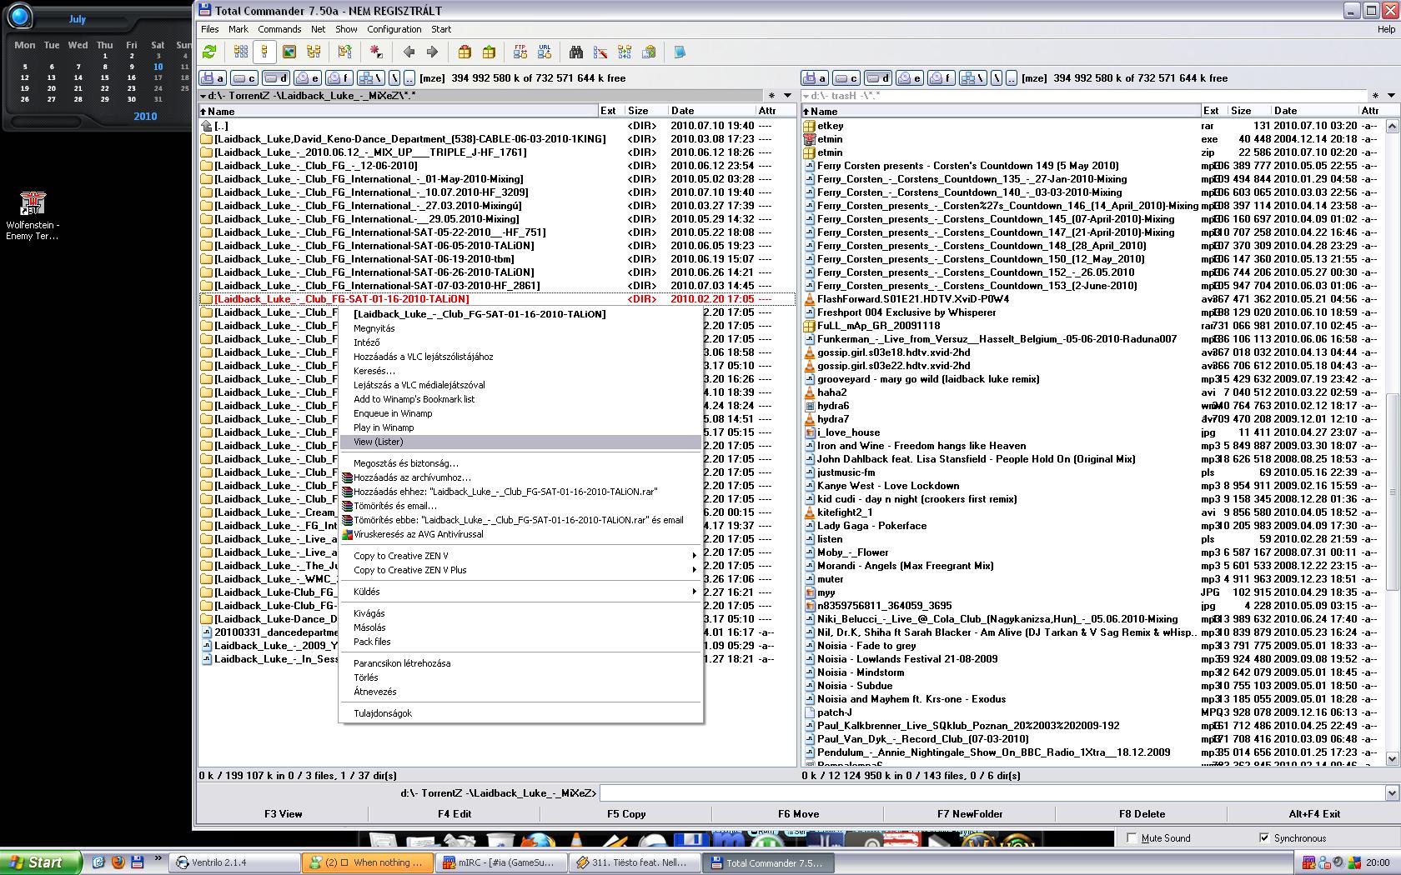Open the Configuration menu
Viewport: 1401px width, 875px height.
point(394,29)
